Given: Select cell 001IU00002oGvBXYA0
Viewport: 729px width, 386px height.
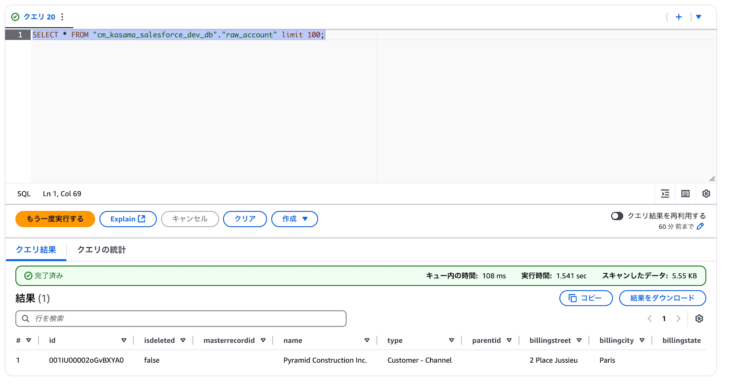Looking at the screenshot, I should [x=86, y=360].
